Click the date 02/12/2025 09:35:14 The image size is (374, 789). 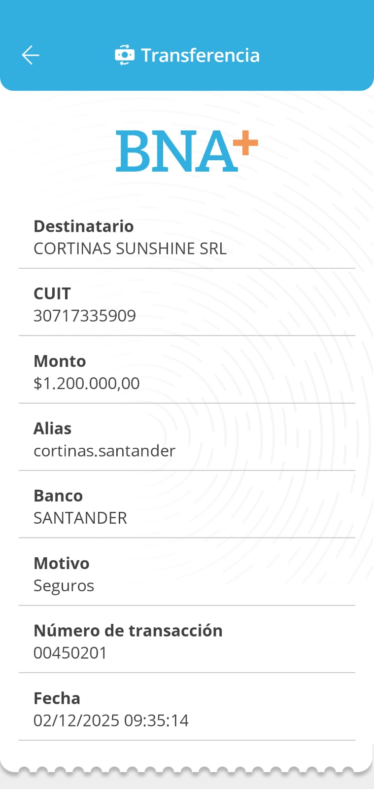111,720
